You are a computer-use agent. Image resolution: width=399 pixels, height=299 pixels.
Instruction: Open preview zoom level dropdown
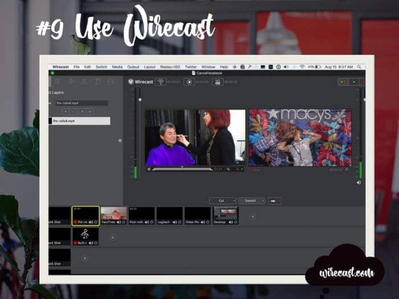(238, 169)
